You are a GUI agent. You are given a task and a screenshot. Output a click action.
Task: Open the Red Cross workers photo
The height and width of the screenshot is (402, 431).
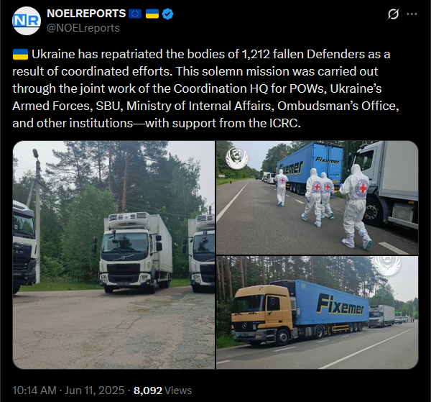(x=318, y=198)
